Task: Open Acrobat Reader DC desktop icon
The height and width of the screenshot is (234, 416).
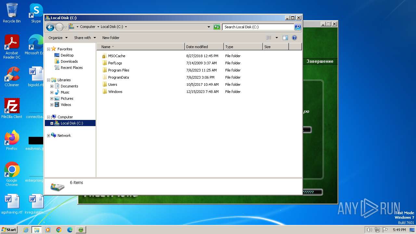Action: (x=12, y=47)
